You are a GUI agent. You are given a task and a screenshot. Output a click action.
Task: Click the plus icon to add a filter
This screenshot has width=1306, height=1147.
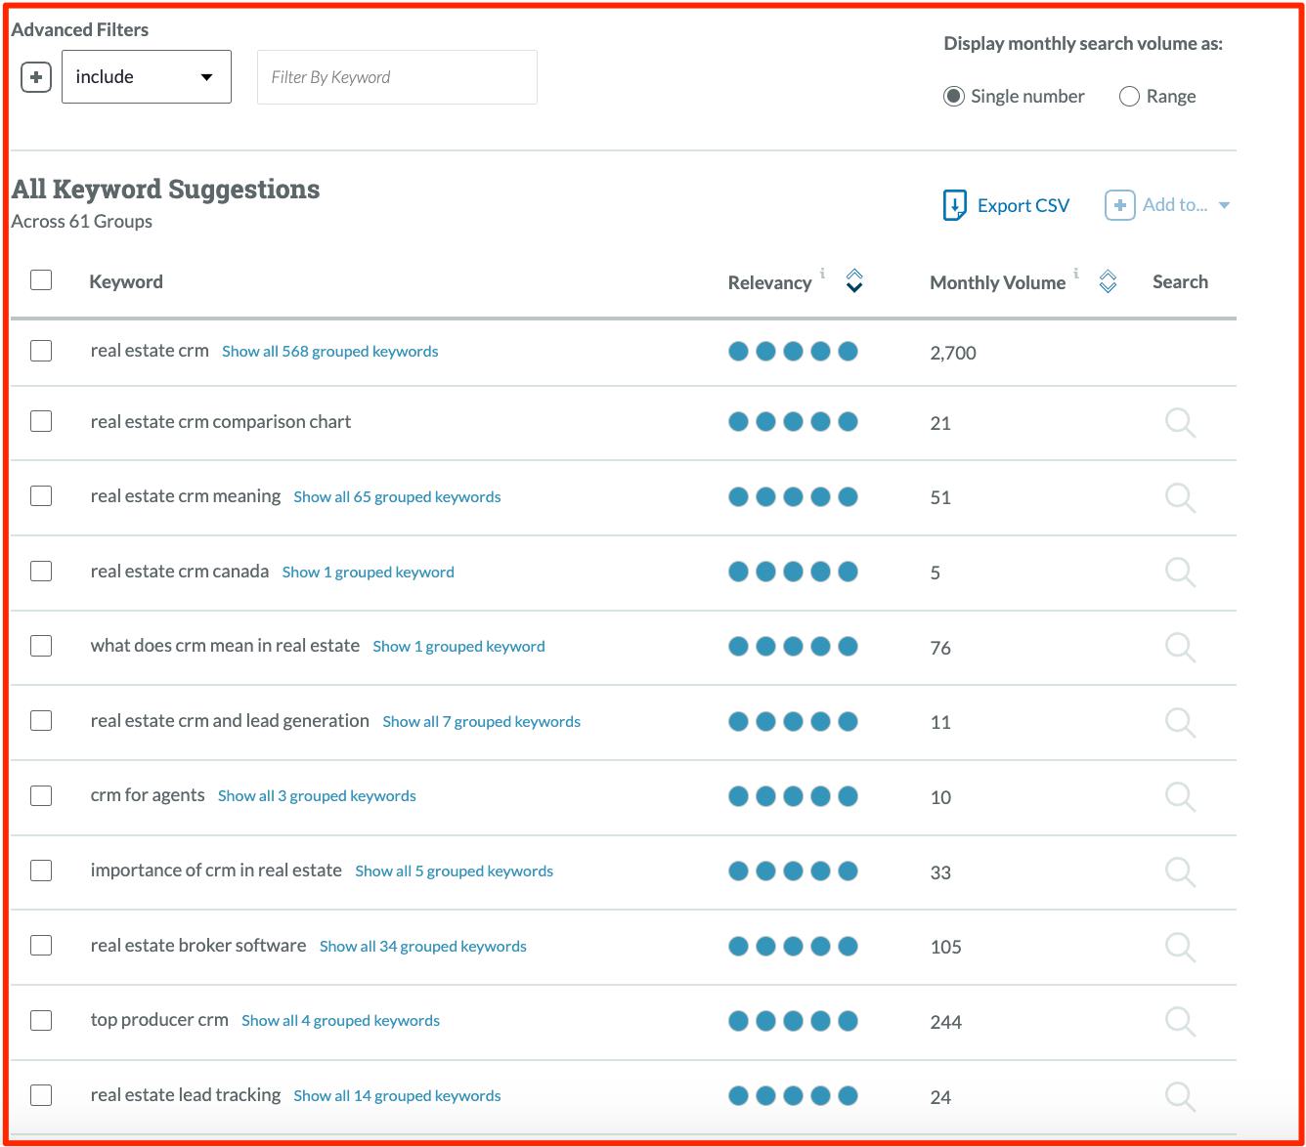[35, 76]
